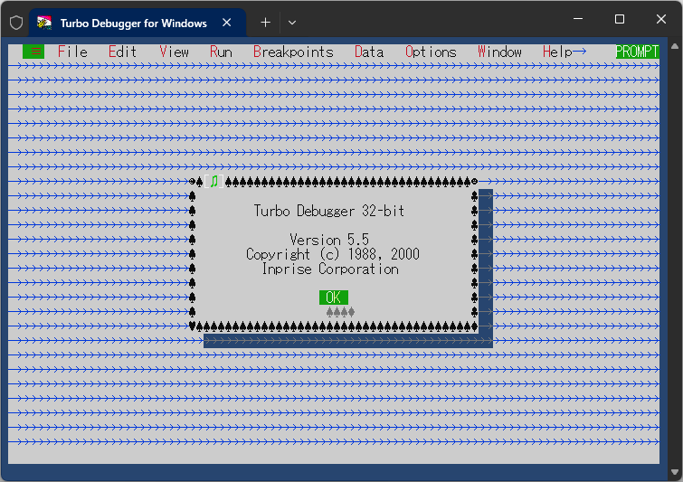
Task: Click the 'Version 5.5' text
Action: [329, 240]
